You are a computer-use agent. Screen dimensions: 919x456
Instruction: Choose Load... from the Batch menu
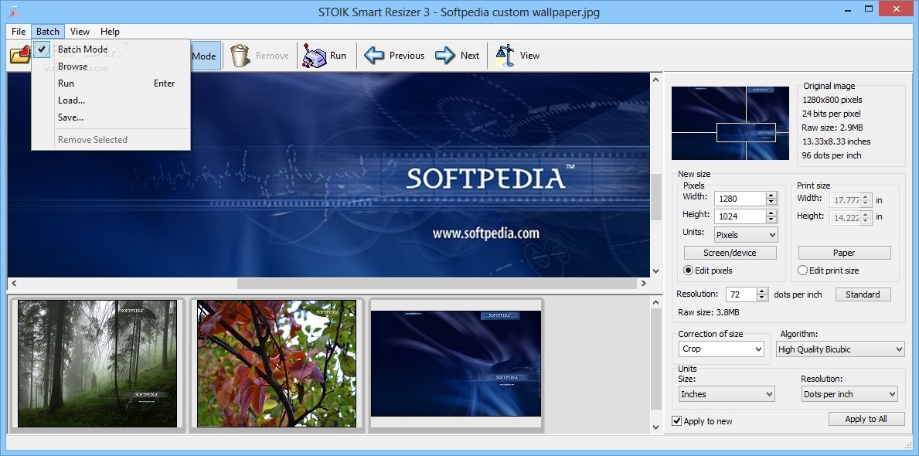point(111,100)
